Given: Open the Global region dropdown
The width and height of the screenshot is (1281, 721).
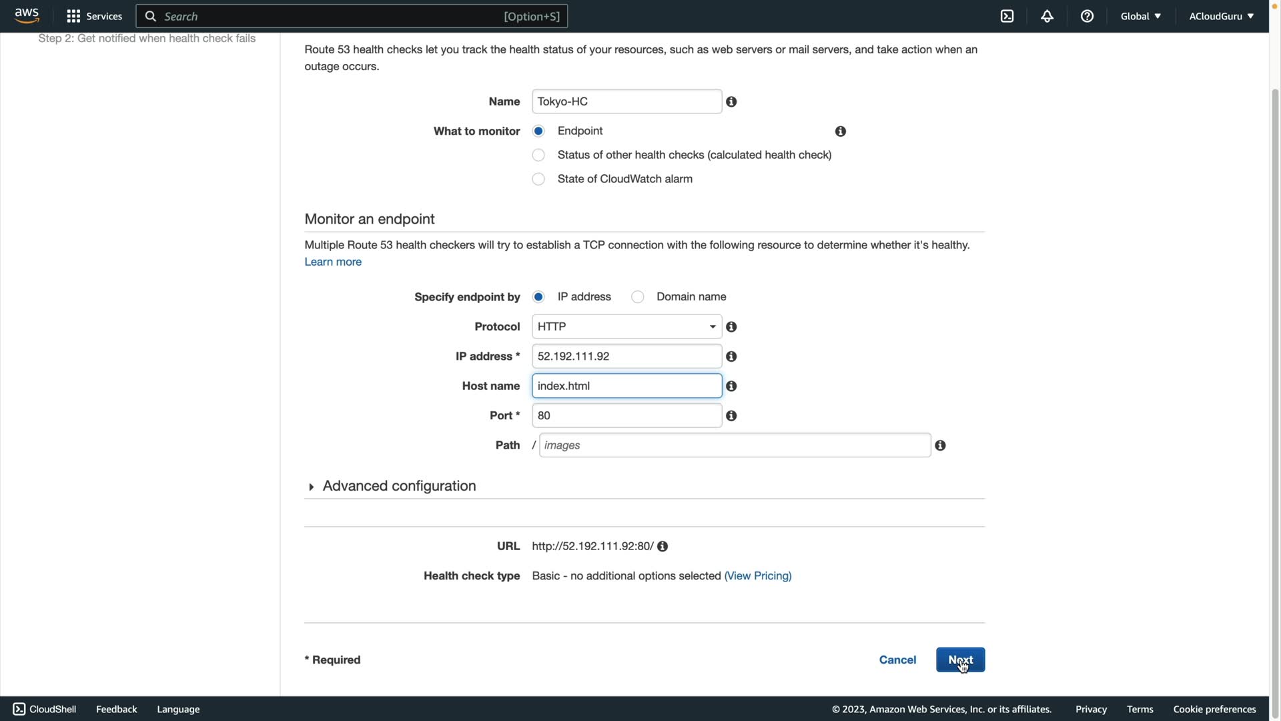Looking at the screenshot, I should (x=1140, y=16).
